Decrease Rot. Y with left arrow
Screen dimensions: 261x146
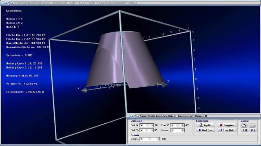coord(142,131)
